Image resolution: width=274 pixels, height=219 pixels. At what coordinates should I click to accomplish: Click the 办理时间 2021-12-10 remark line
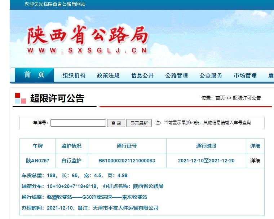90,208
